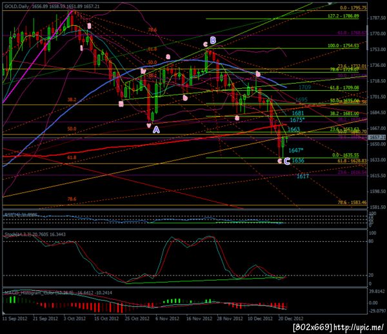Click the '100.0 - 1754.53' Fibonacci label

pyautogui.click(x=343, y=46)
